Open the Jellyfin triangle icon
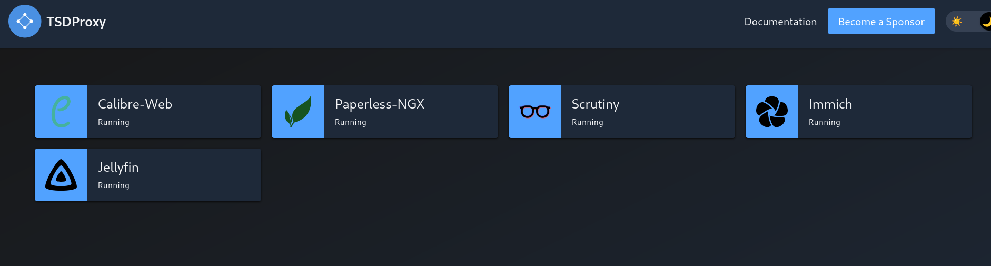991x266 pixels. click(61, 175)
